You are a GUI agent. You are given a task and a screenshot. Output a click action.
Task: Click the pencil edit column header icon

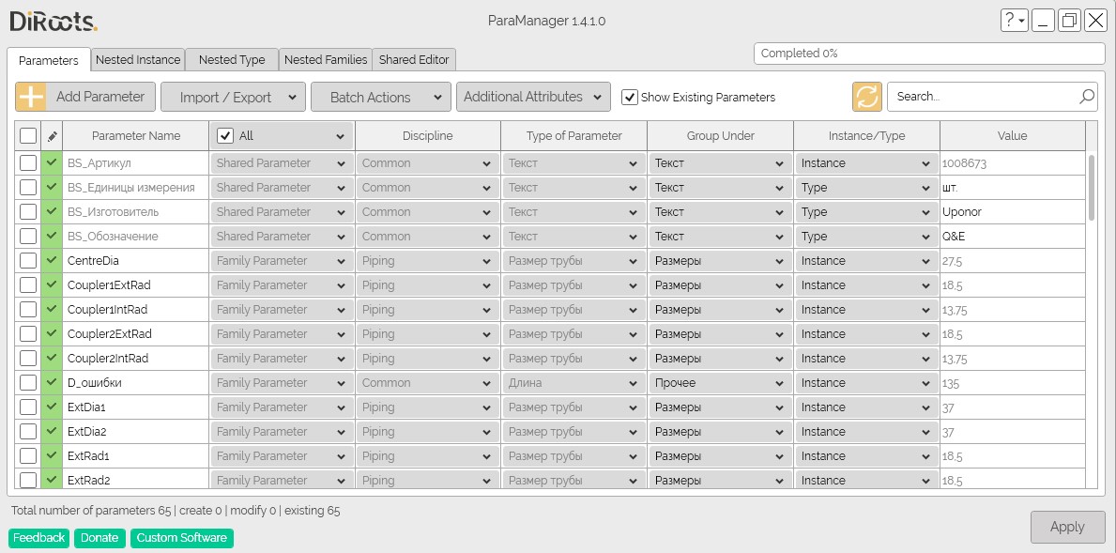[52, 136]
